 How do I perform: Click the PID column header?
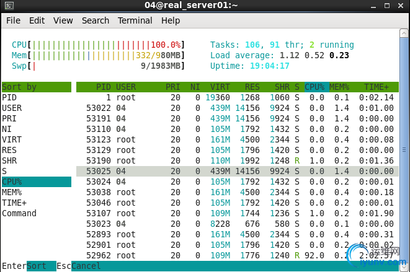click(104, 87)
